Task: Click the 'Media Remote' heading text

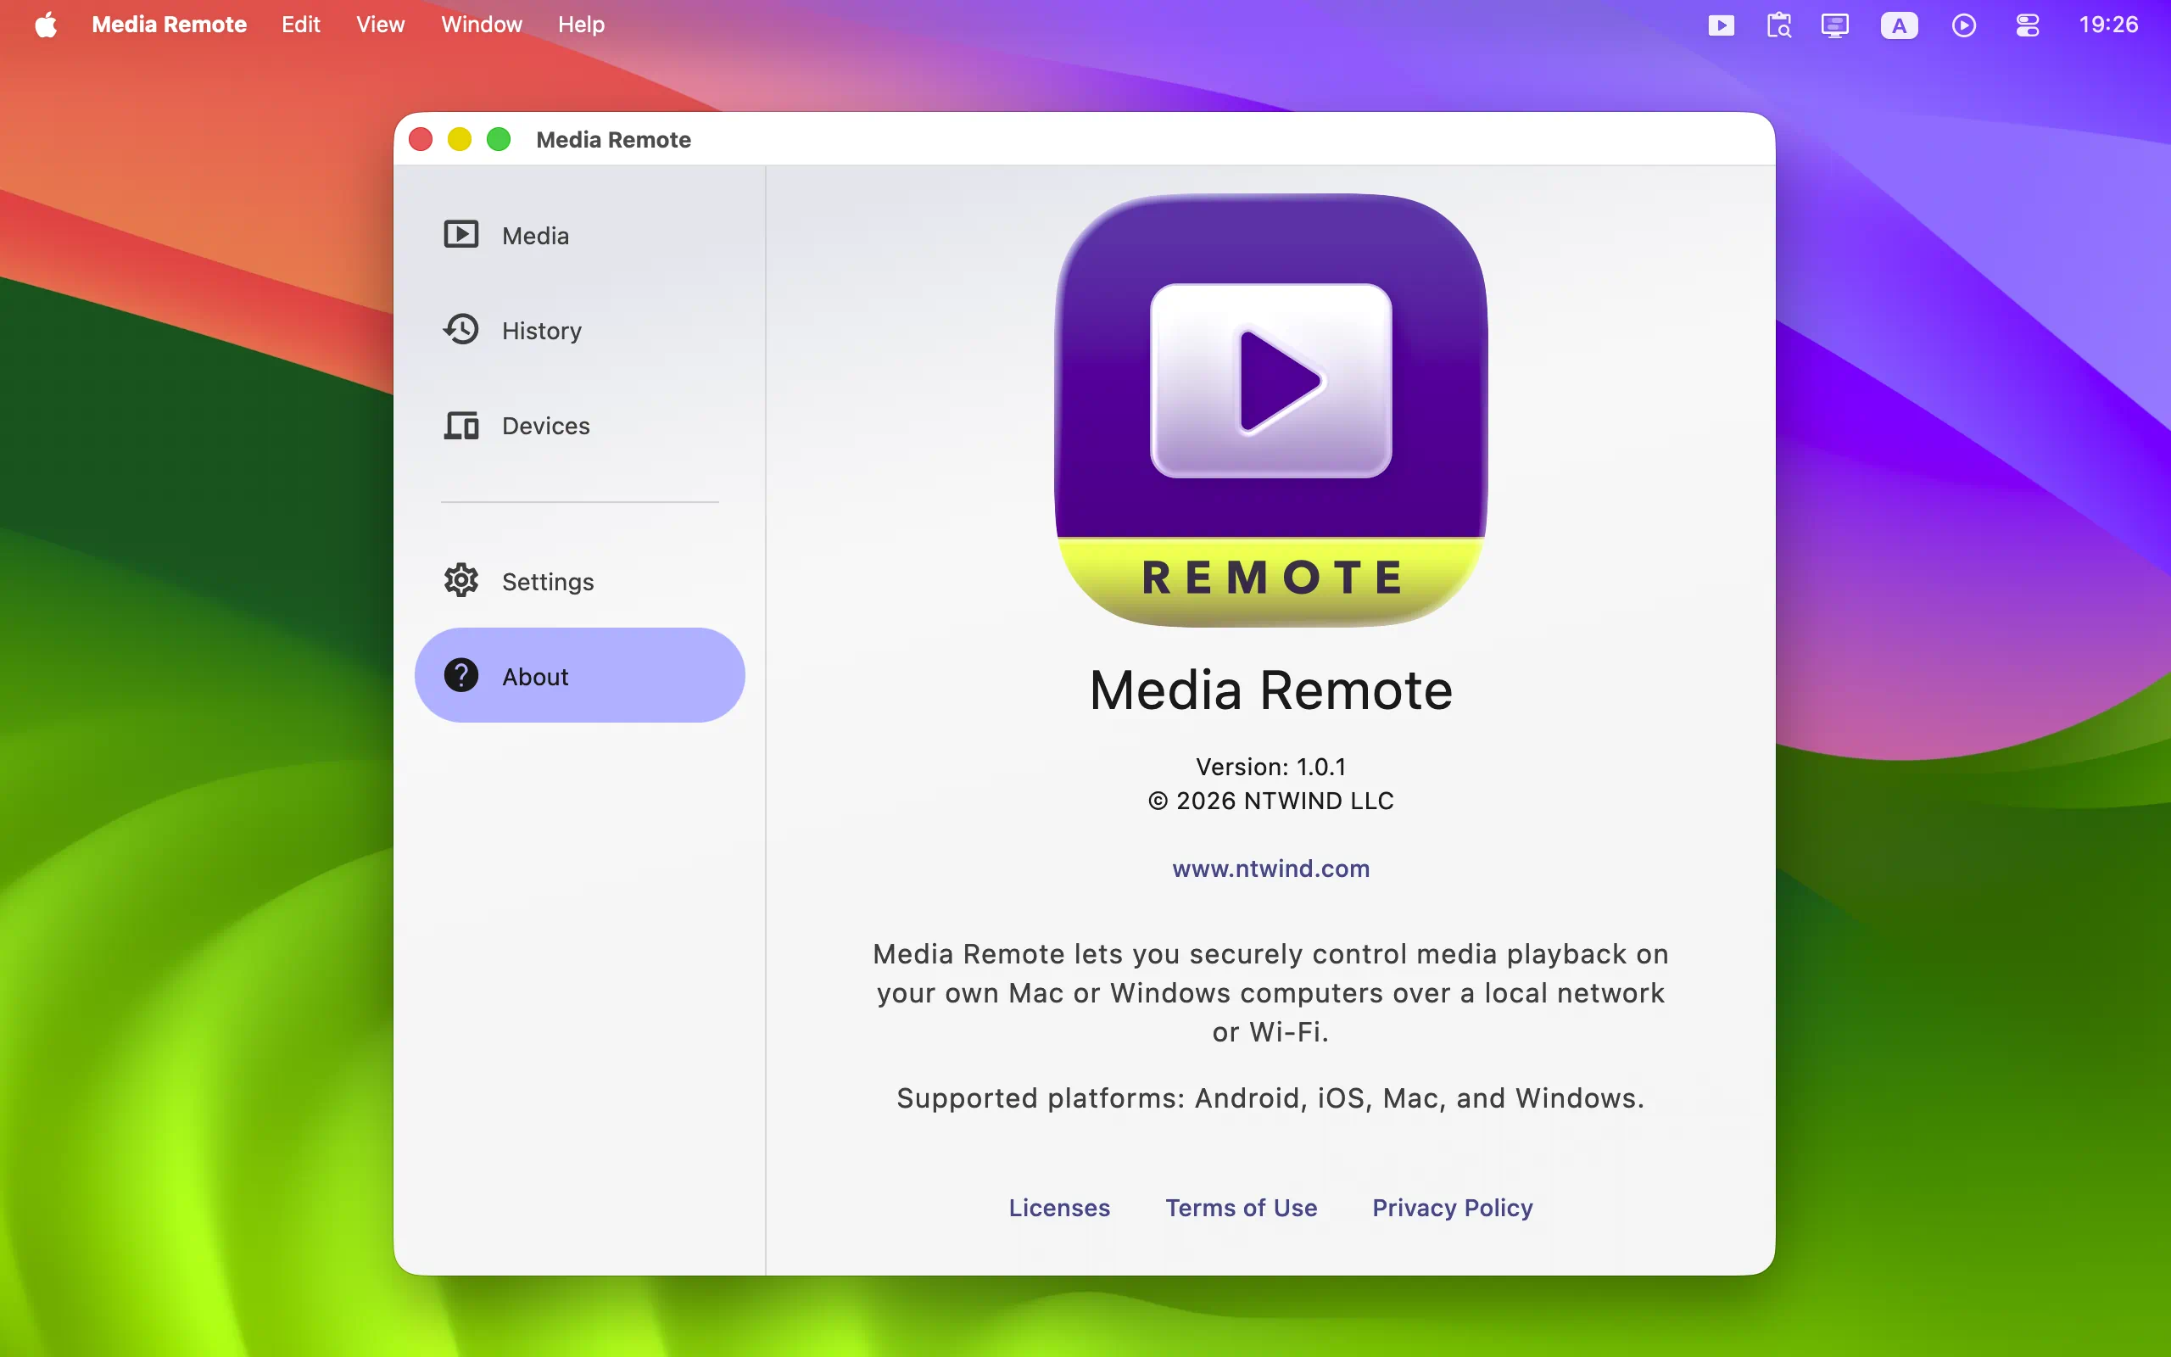Action: 1270,690
